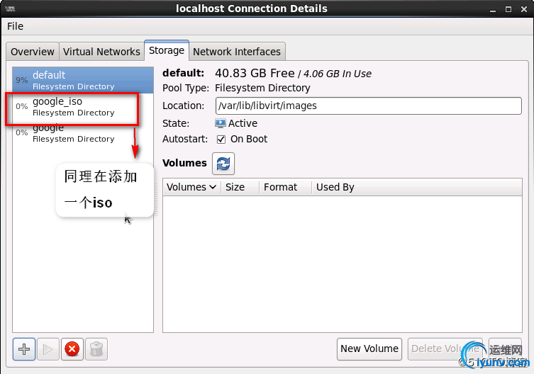
Task: Click the New Volume button
Action: (x=369, y=348)
